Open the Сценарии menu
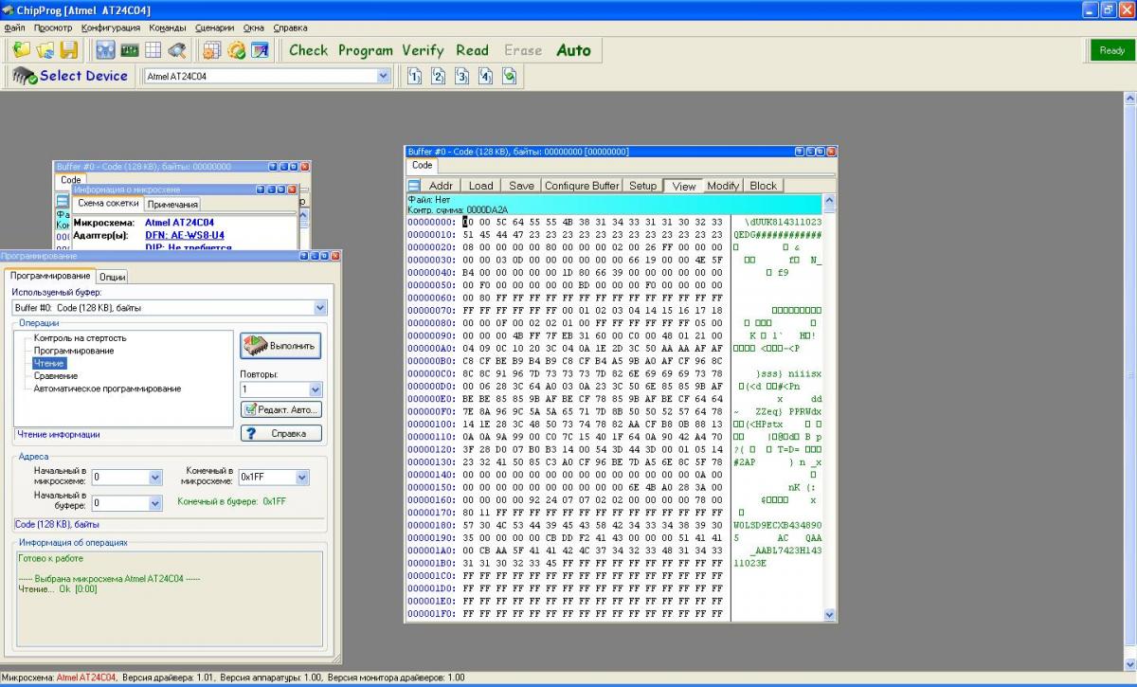This screenshot has width=1137, height=687. 214,27
